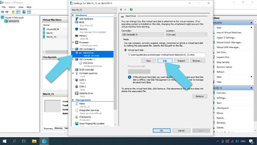Click the Inspect button
The width and height of the screenshot is (257, 145).
point(181,61)
